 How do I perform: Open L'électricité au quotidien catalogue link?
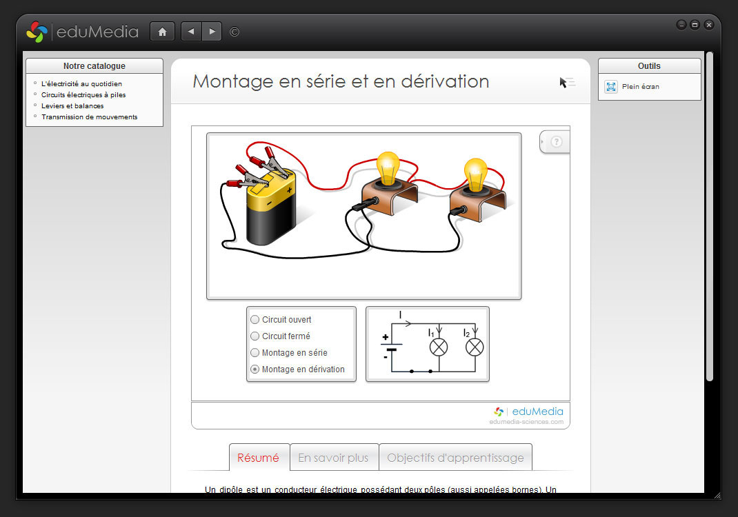[x=81, y=84]
